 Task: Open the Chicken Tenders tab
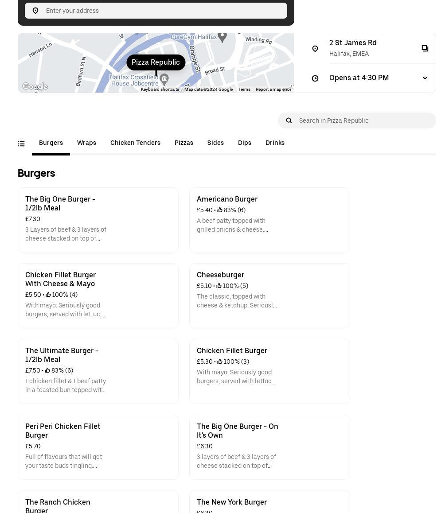pyautogui.click(x=135, y=143)
